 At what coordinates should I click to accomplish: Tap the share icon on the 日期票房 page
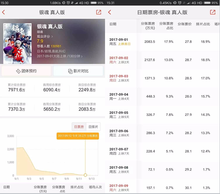click(213, 12)
